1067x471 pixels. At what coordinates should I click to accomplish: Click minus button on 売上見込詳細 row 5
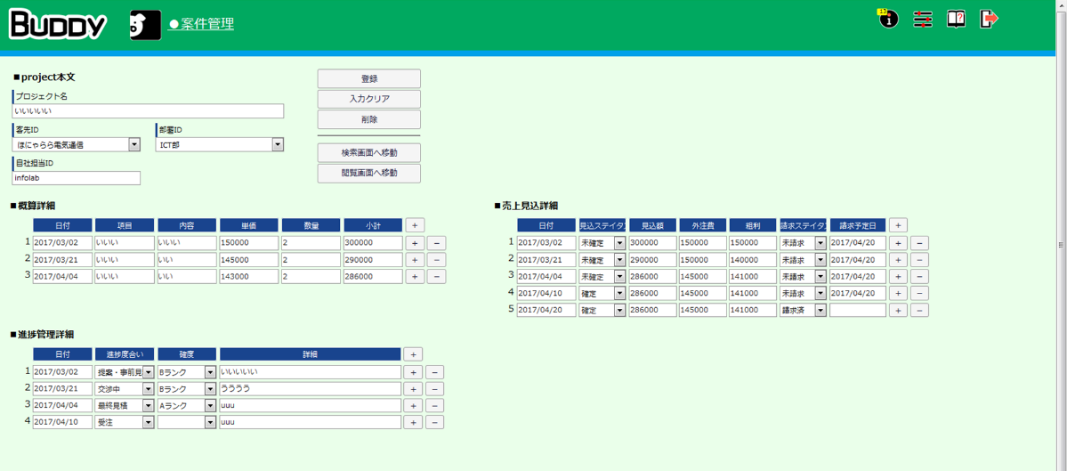[x=919, y=311]
